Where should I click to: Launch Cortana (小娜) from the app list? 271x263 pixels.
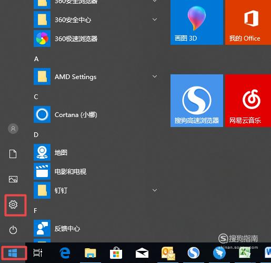[x=97, y=114]
